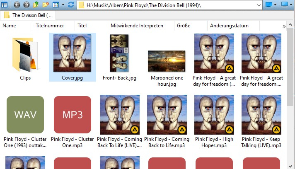Sort by Mitwirkende Interpreten column

point(141,26)
